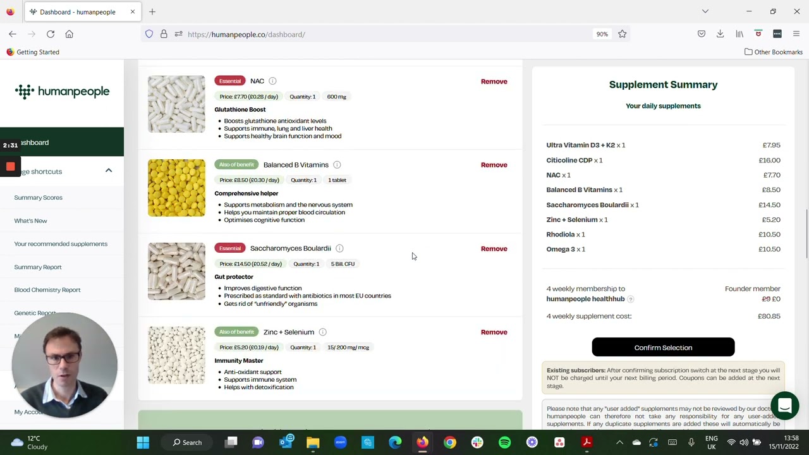This screenshot has height=455, width=809.
Task: Open the Dashboard sidebar item
Action: click(62, 142)
